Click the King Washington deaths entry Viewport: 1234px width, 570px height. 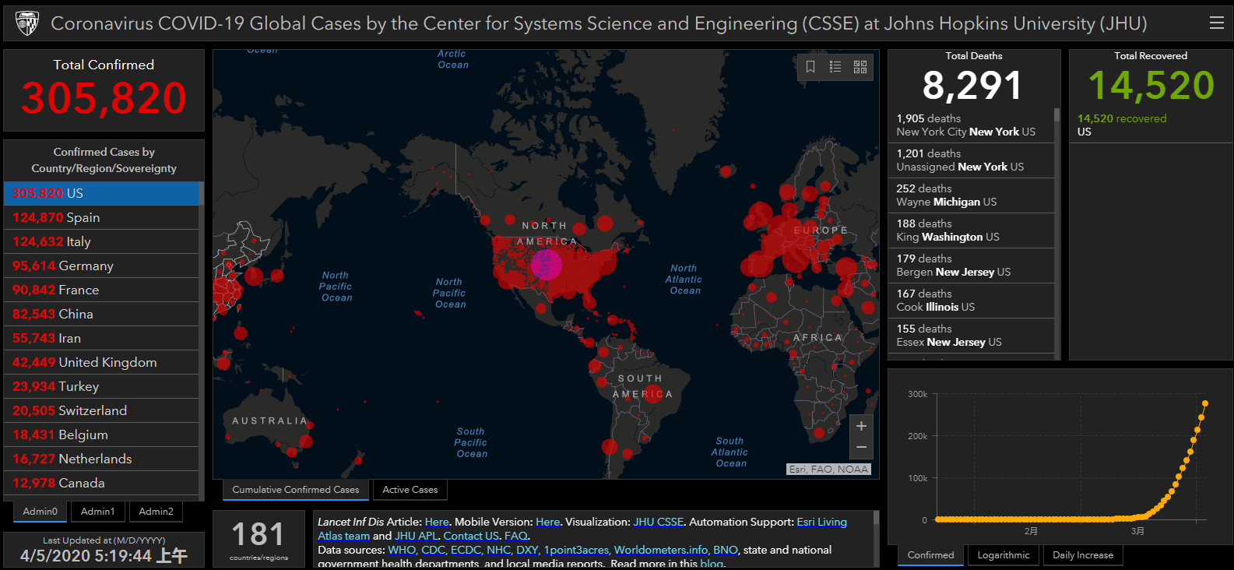971,230
